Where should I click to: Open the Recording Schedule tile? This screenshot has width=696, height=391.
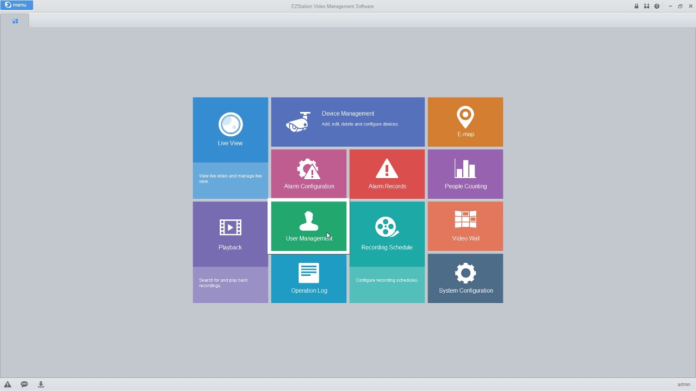pyautogui.click(x=387, y=235)
